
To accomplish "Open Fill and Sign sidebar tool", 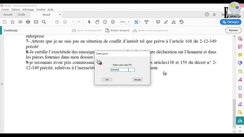I will pos(240,104).
